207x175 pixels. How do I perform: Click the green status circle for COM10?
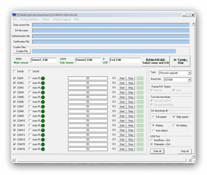coord(43,121)
